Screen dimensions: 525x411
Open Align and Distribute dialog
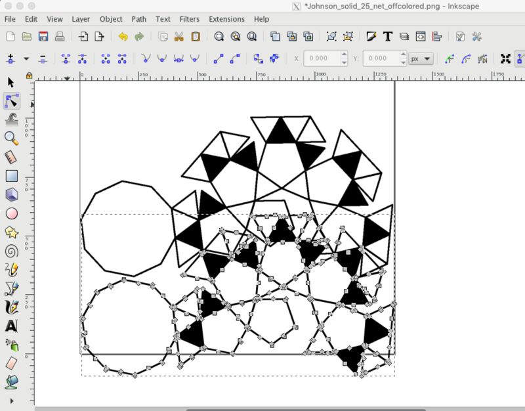437,37
